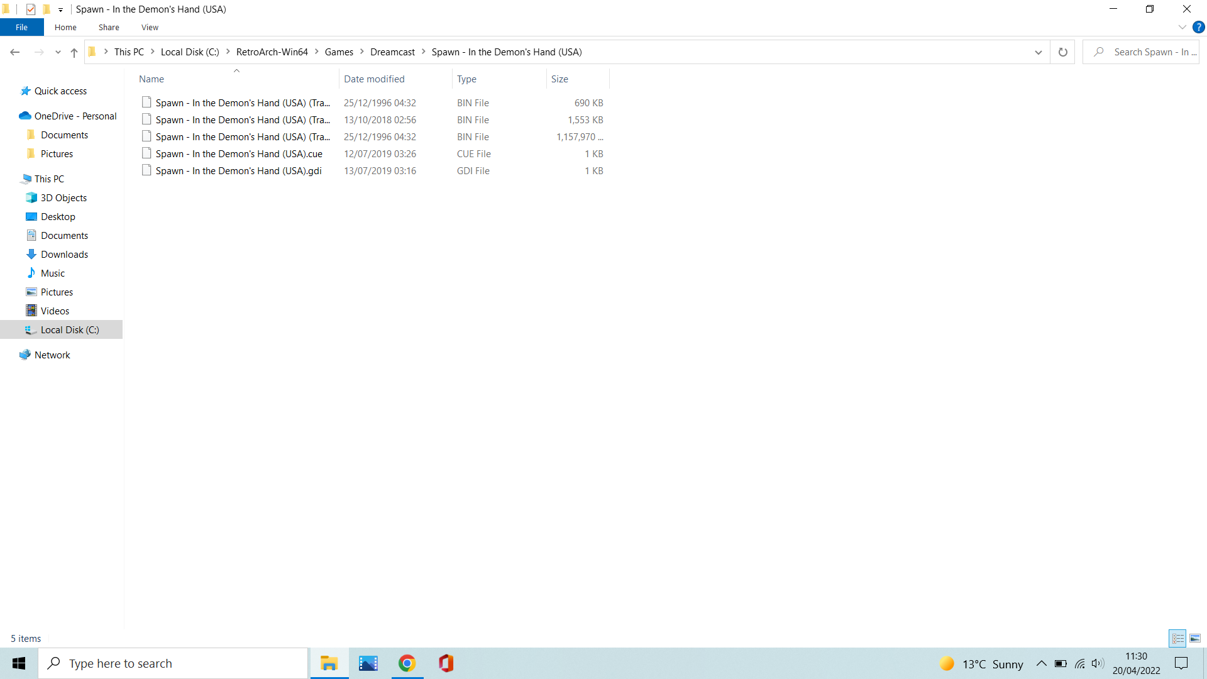Click file icon of the .gdi file

click(146, 170)
